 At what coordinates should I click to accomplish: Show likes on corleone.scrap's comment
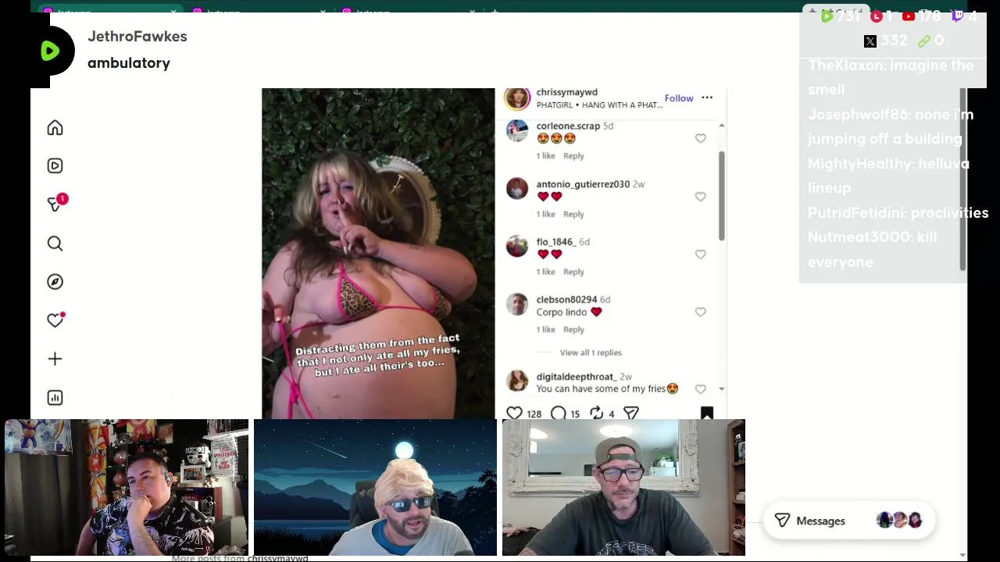point(545,156)
